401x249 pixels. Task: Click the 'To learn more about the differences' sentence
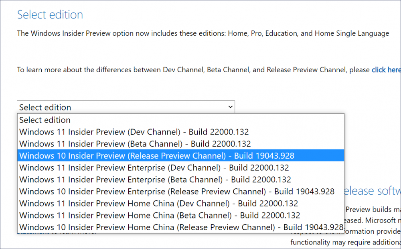[193, 69]
